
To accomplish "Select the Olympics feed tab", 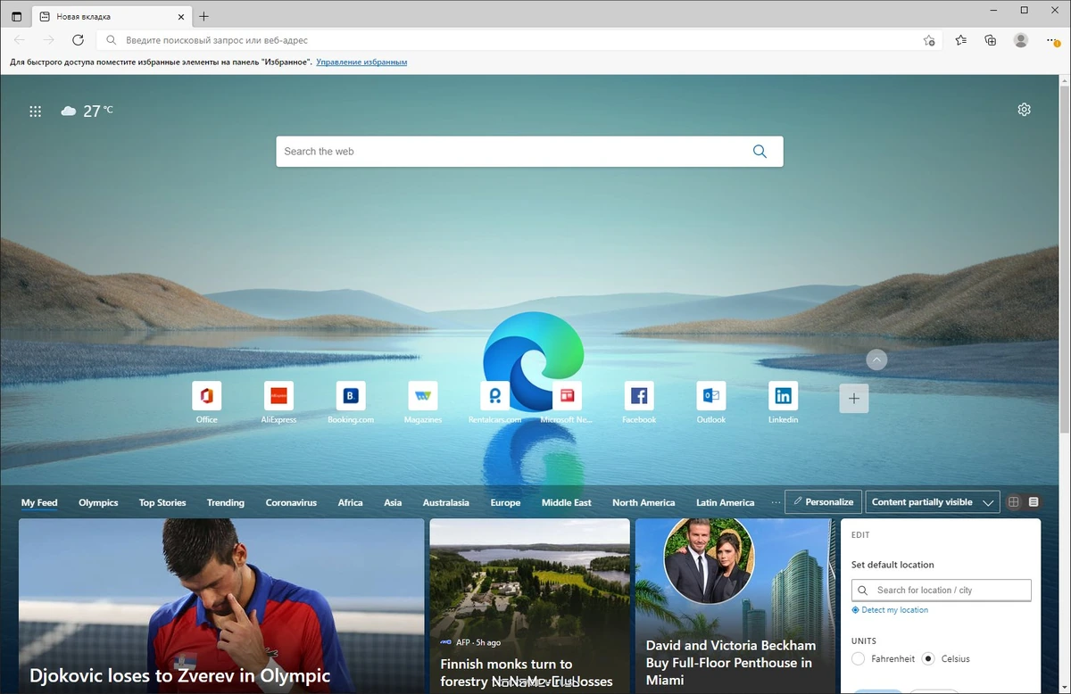I will click(x=98, y=502).
